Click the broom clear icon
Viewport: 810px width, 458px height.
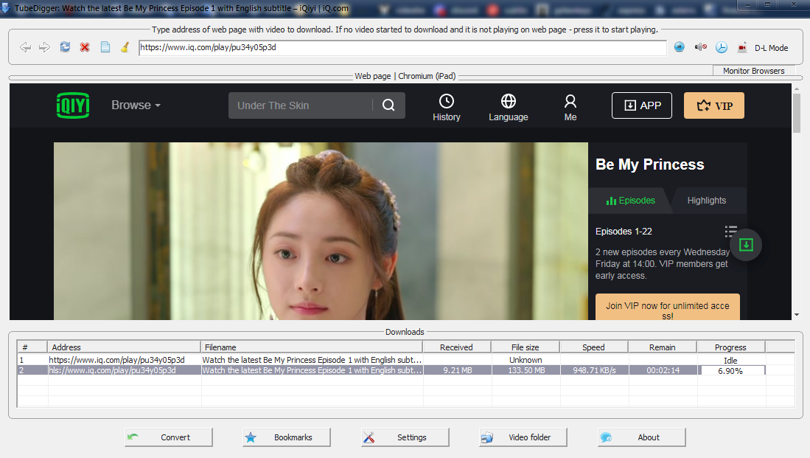(x=125, y=47)
